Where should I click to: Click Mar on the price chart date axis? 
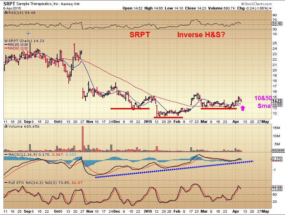[x=204, y=122]
